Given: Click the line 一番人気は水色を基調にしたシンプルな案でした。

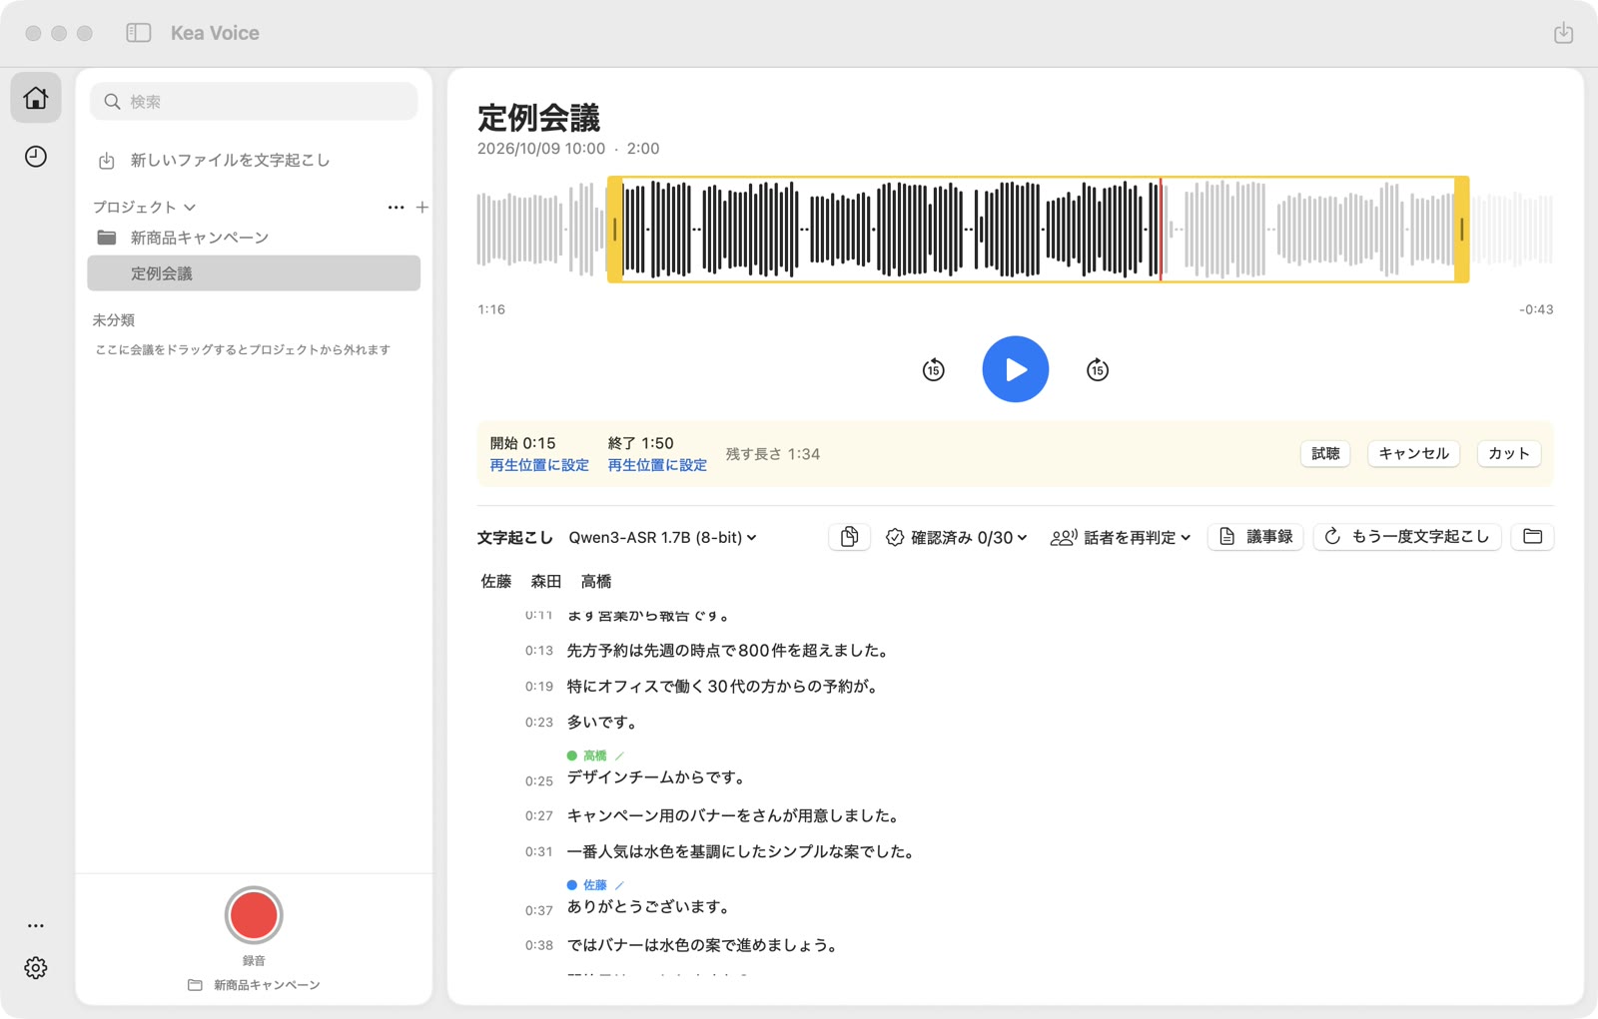Looking at the screenshot, I should point(741,852).
